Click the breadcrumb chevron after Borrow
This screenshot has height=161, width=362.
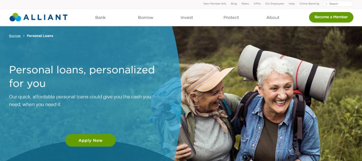click(24, 36)
